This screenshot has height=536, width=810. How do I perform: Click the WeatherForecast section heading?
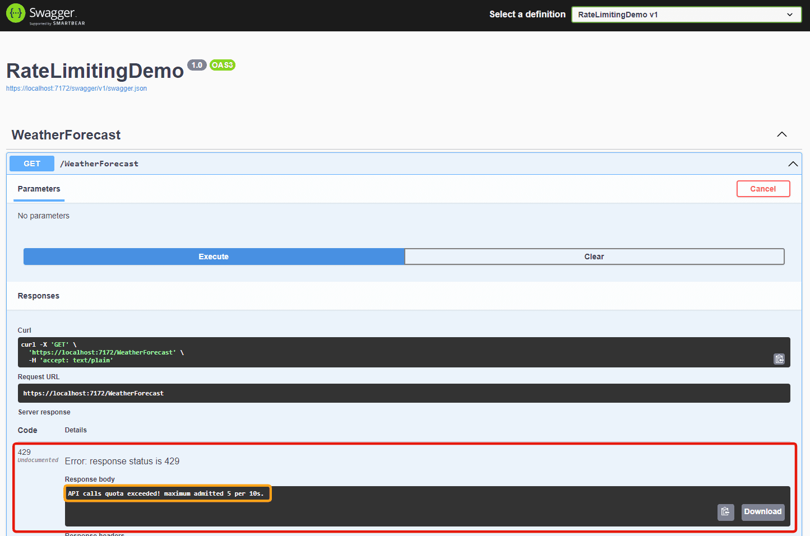click(66, 135)
